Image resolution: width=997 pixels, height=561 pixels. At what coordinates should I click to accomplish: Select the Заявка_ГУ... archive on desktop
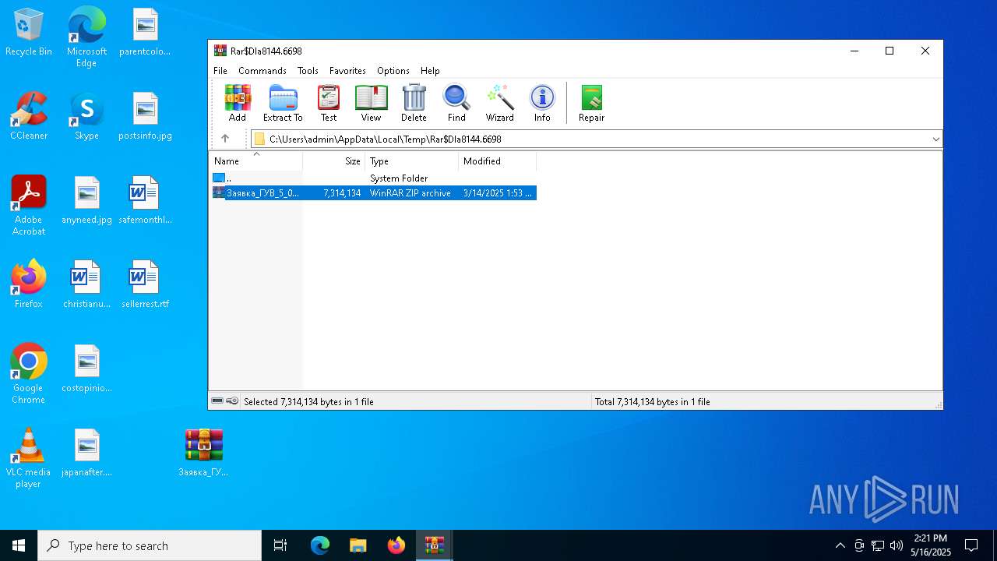[x=203, y=453]
